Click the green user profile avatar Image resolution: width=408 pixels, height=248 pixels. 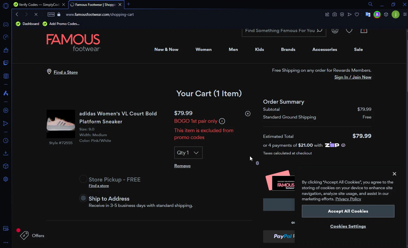point(395,14)
